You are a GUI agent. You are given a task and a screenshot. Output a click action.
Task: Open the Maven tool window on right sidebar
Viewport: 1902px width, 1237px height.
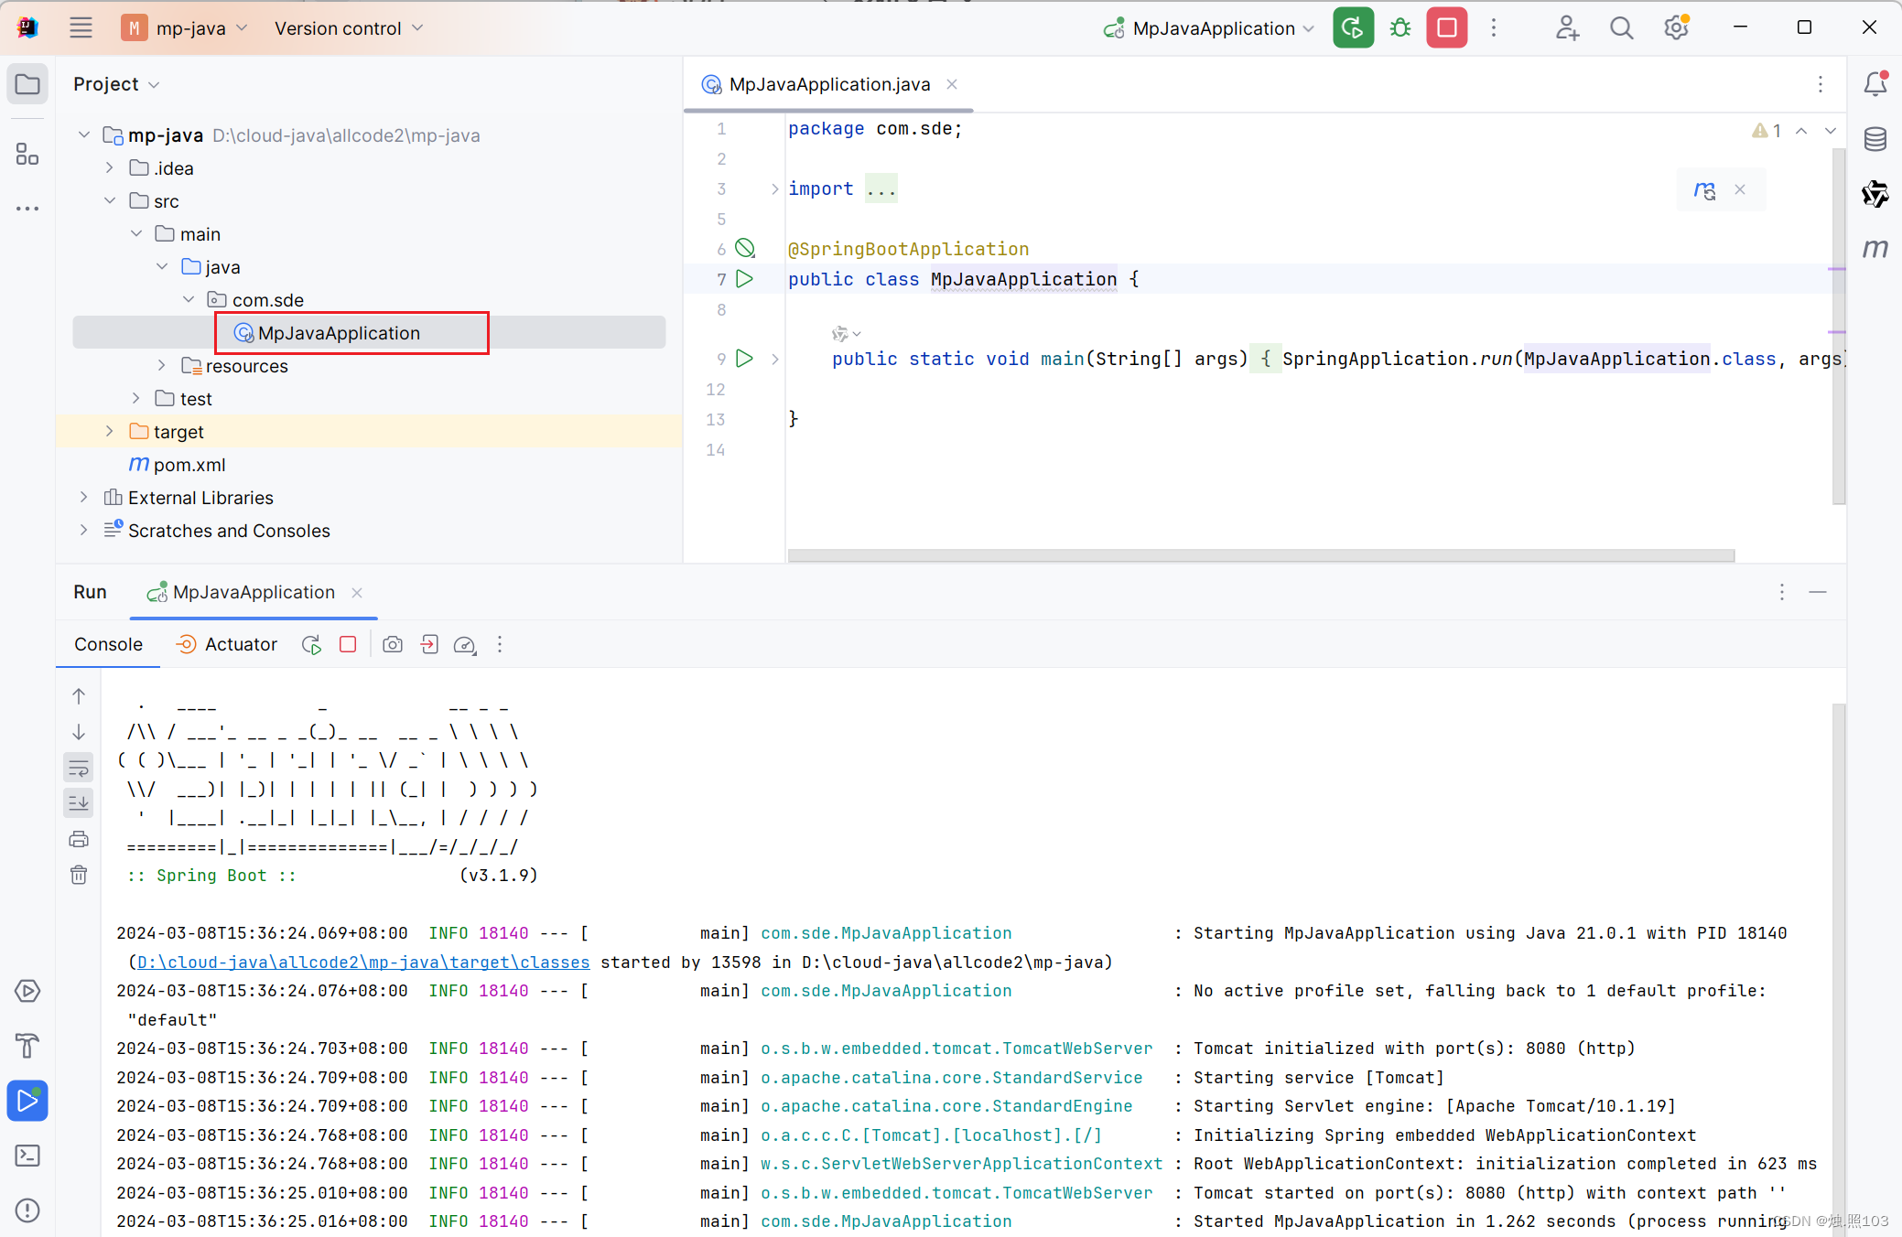coord(1875,249)
